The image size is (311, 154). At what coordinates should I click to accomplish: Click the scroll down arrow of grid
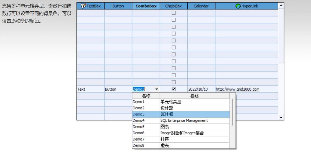point(281,118)
